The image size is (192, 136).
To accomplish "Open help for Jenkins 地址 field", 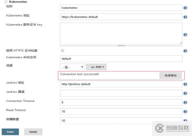I will 185,84.
